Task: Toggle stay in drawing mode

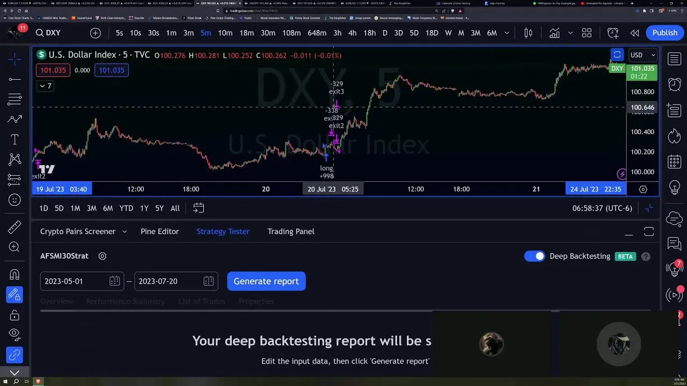Action: click(14, 295)
